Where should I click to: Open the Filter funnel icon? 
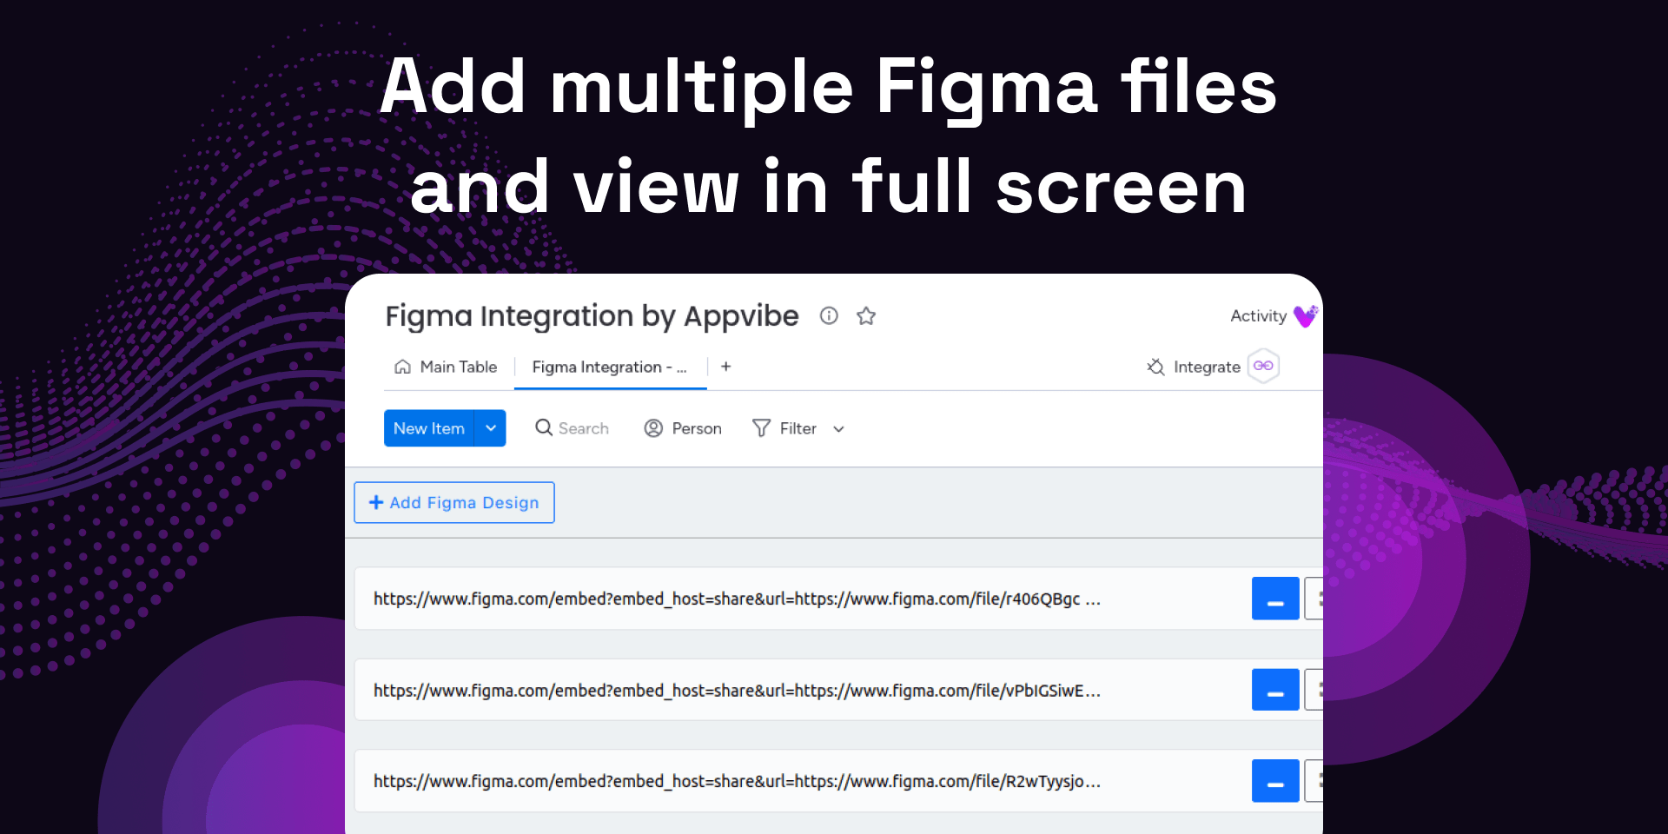tap(761, 427)
